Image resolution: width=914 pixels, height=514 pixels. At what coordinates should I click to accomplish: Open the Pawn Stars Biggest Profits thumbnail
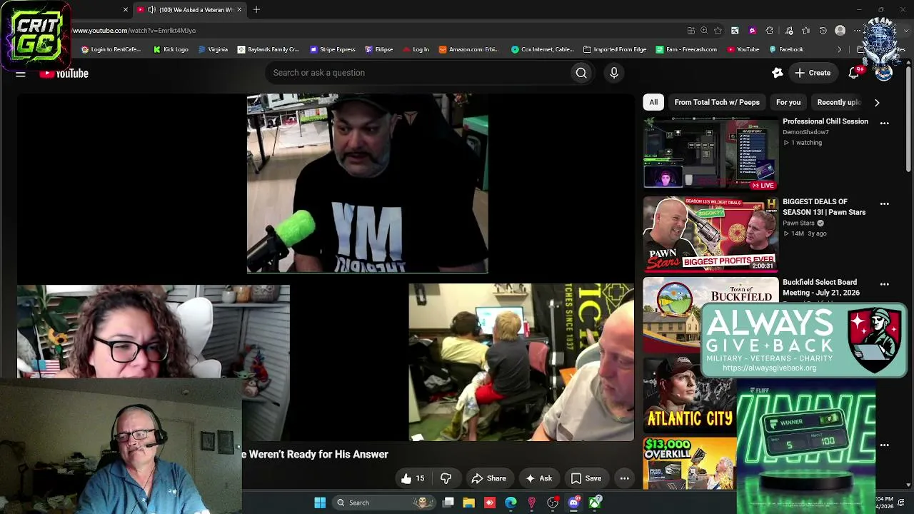710,234
